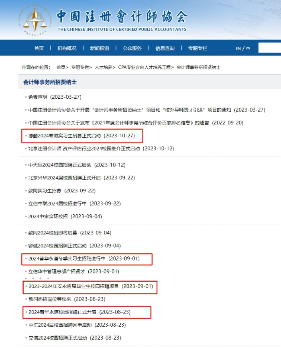Open CPA专业方向人才培养工程 breadcrumb link
The image size is (281, 348).
(x=145, y=67)
